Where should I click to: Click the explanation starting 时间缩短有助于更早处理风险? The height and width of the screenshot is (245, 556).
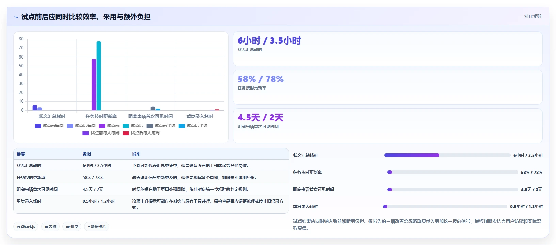pos(191,190)
